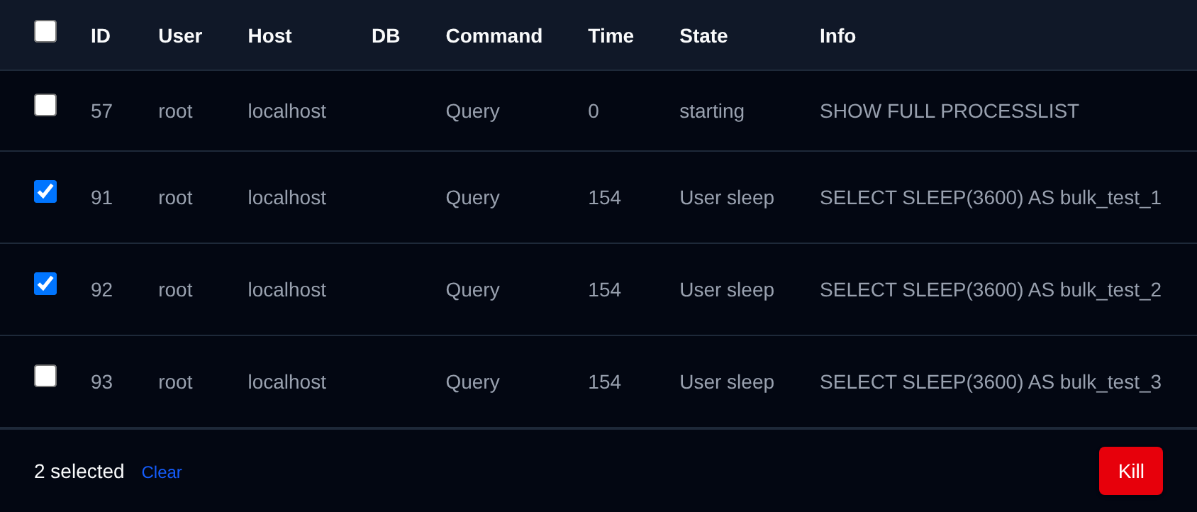Screen dimensions: 1197x512
Task: Click 'root' user in row 91
Action: 175,198
